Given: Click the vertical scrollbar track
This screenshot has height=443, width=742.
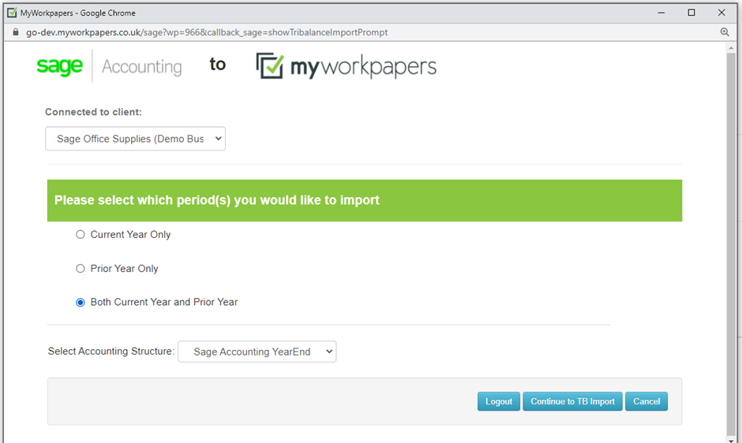Looking at the screenshot, I should 731,236.
